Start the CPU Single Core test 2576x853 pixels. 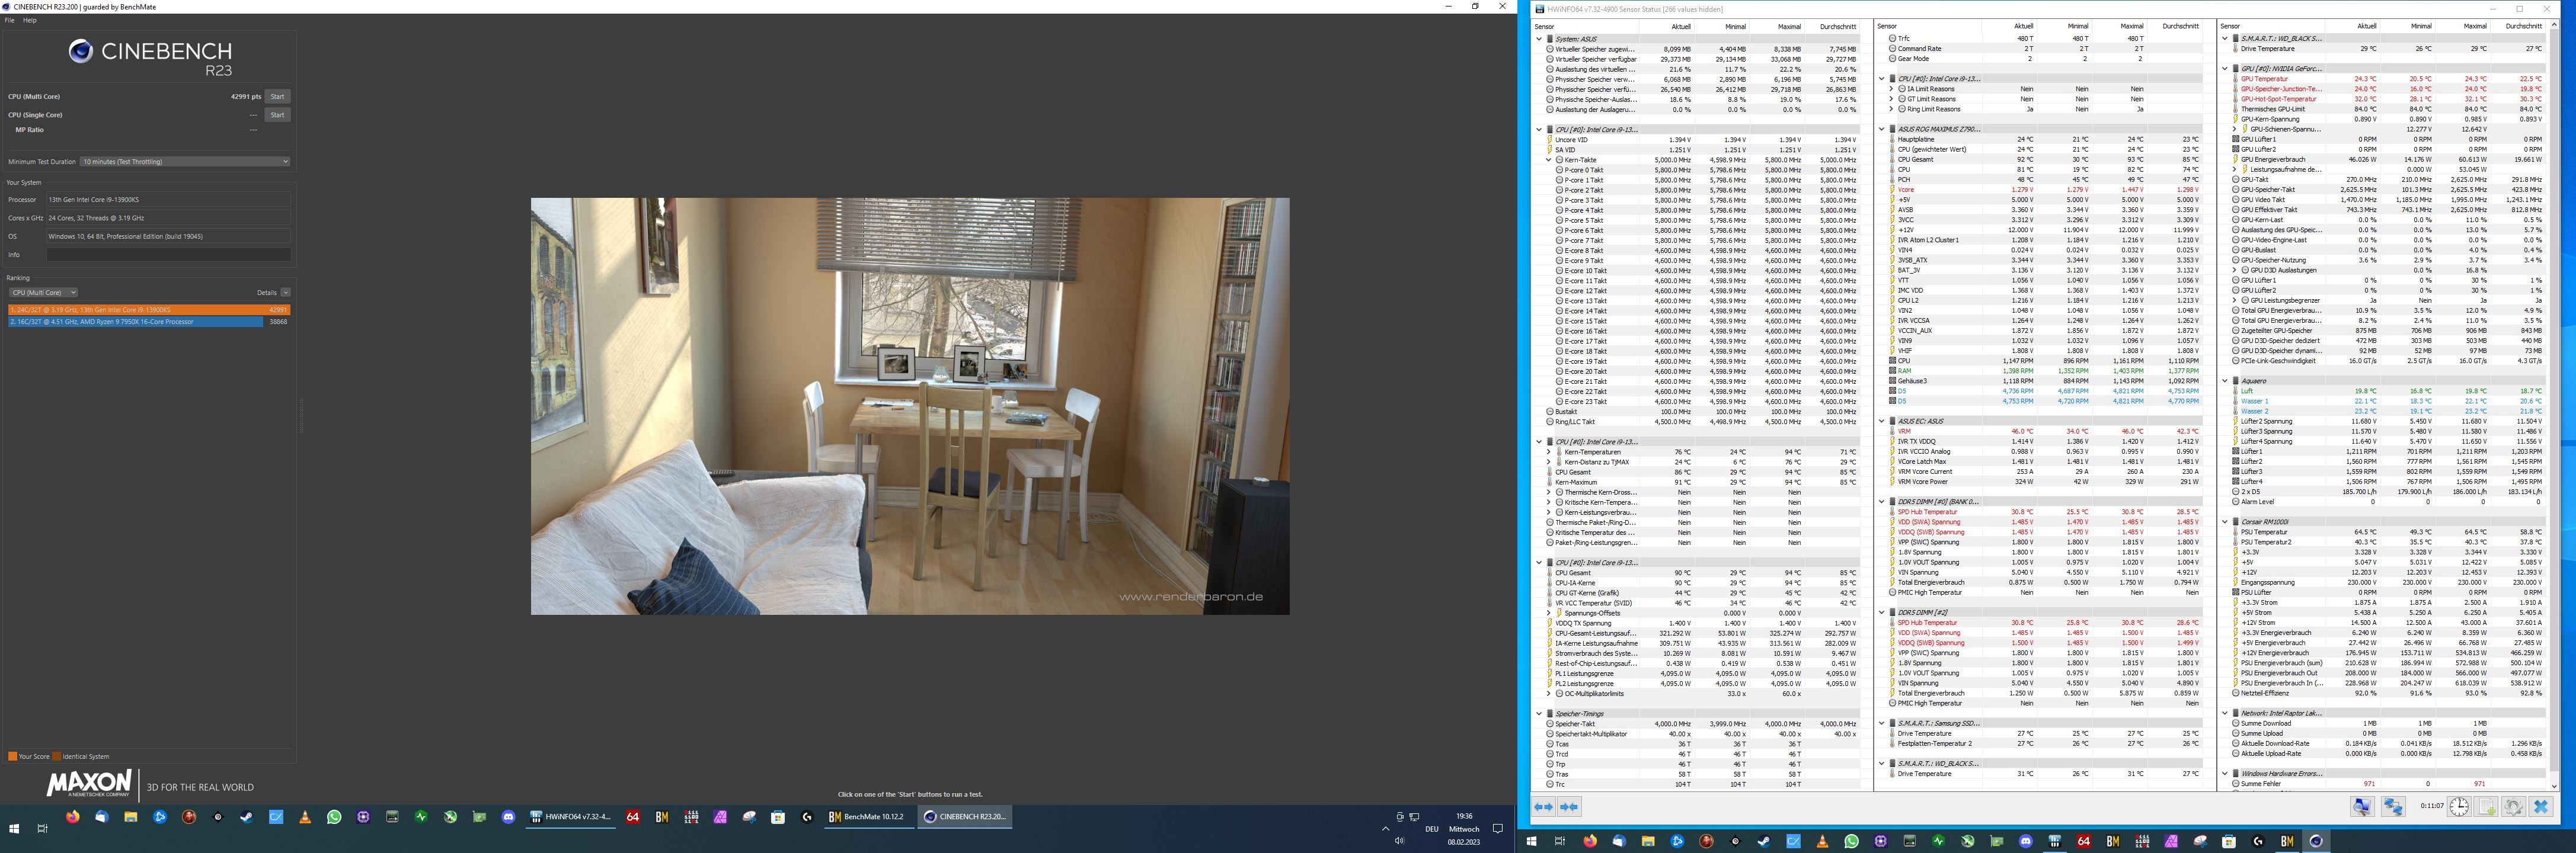277,115
